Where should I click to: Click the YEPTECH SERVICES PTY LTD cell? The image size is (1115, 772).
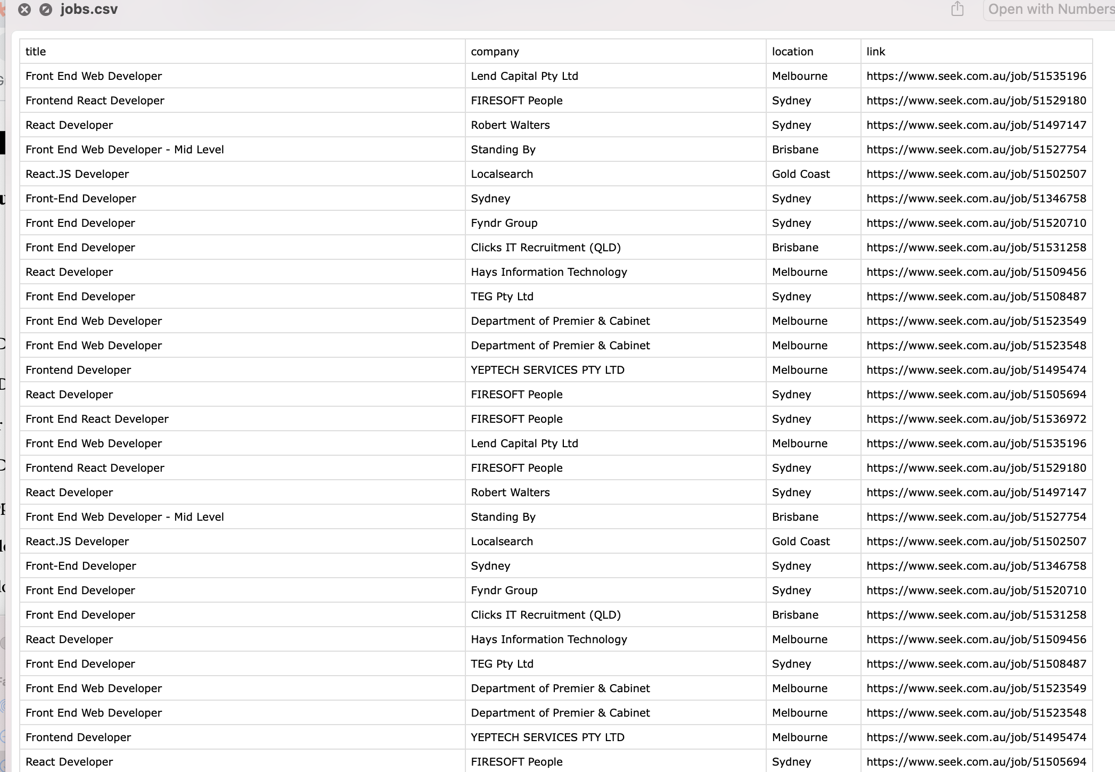coord(547,369)
